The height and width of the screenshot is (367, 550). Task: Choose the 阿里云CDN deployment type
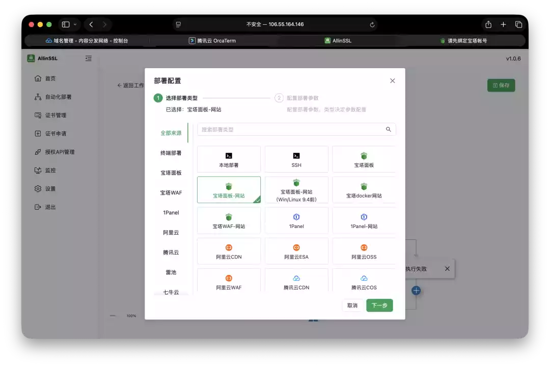228,251
